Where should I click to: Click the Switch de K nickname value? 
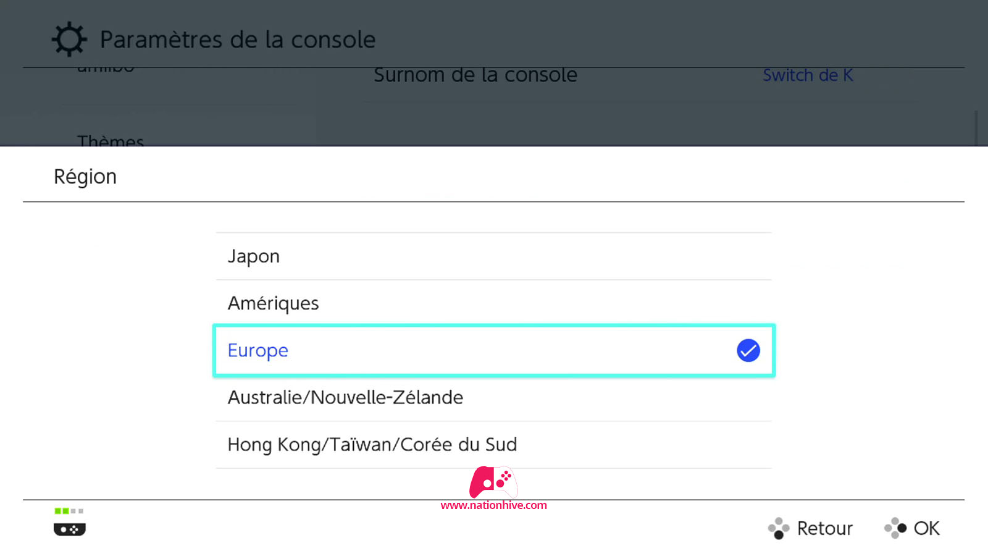click(808, 75)
